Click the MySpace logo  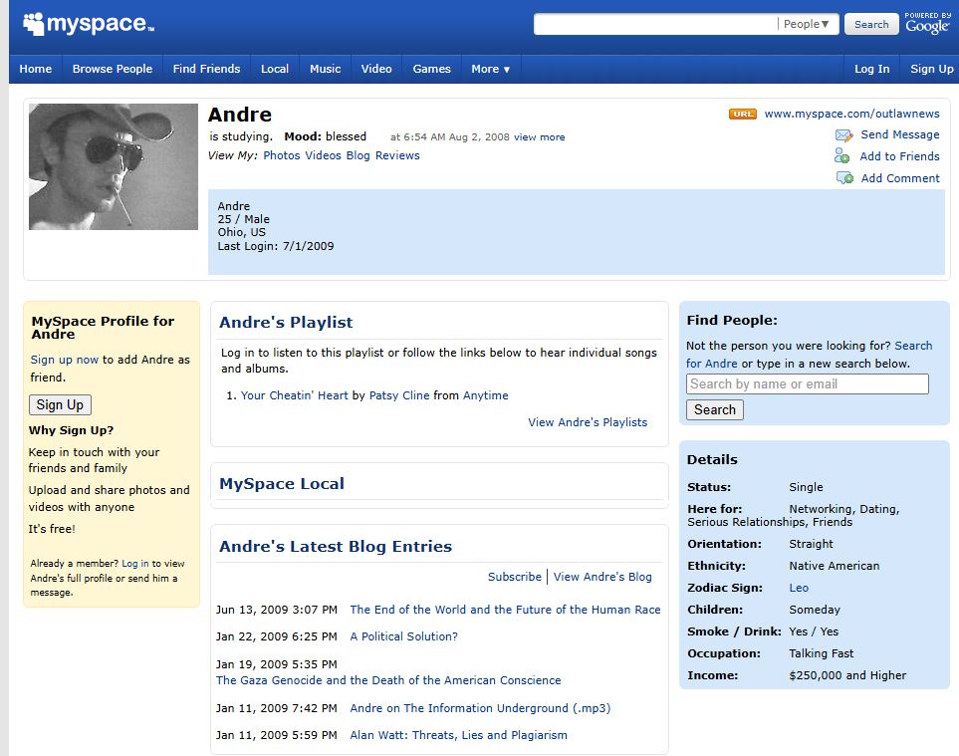pyautogui.click(x=89, y=24)
